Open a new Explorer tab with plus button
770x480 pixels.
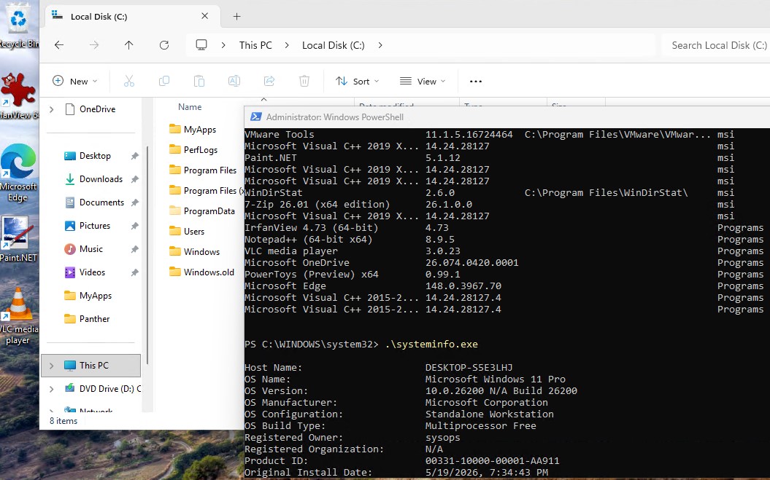[236, 16]
